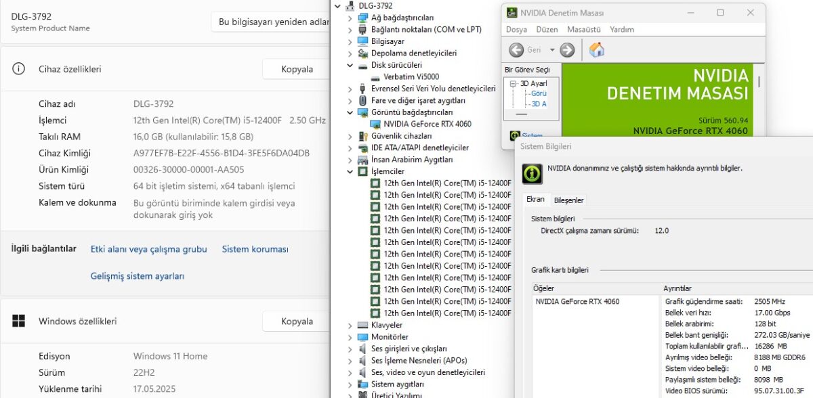Click the Sistem aygıtları icon
Screen dimensions: 813x398
click(363, 384)
